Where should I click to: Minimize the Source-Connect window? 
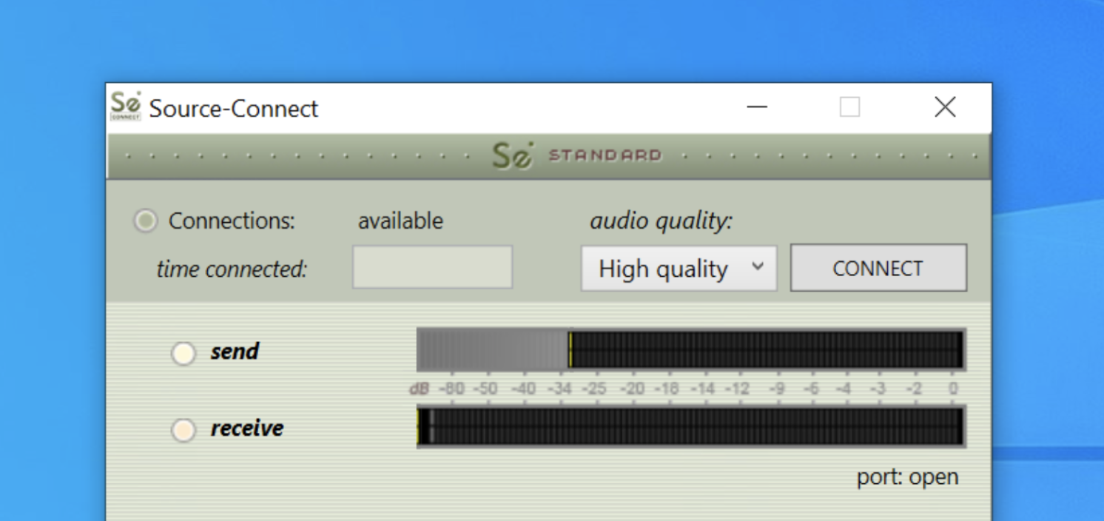757,108
